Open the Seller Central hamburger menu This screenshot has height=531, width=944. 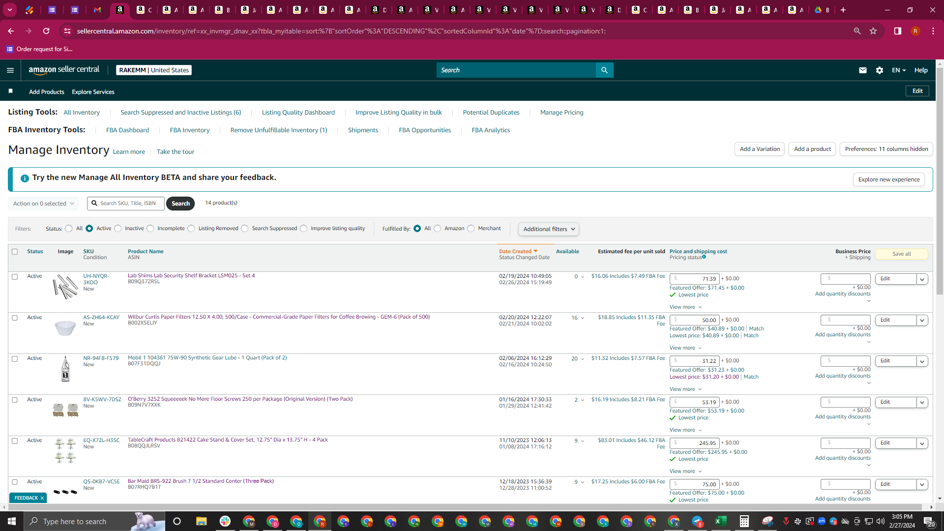pos(10,70)
